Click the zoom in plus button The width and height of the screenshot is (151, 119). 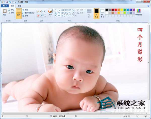(146, 116)
